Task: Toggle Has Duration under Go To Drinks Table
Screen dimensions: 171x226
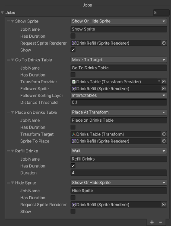Action: 73,75
